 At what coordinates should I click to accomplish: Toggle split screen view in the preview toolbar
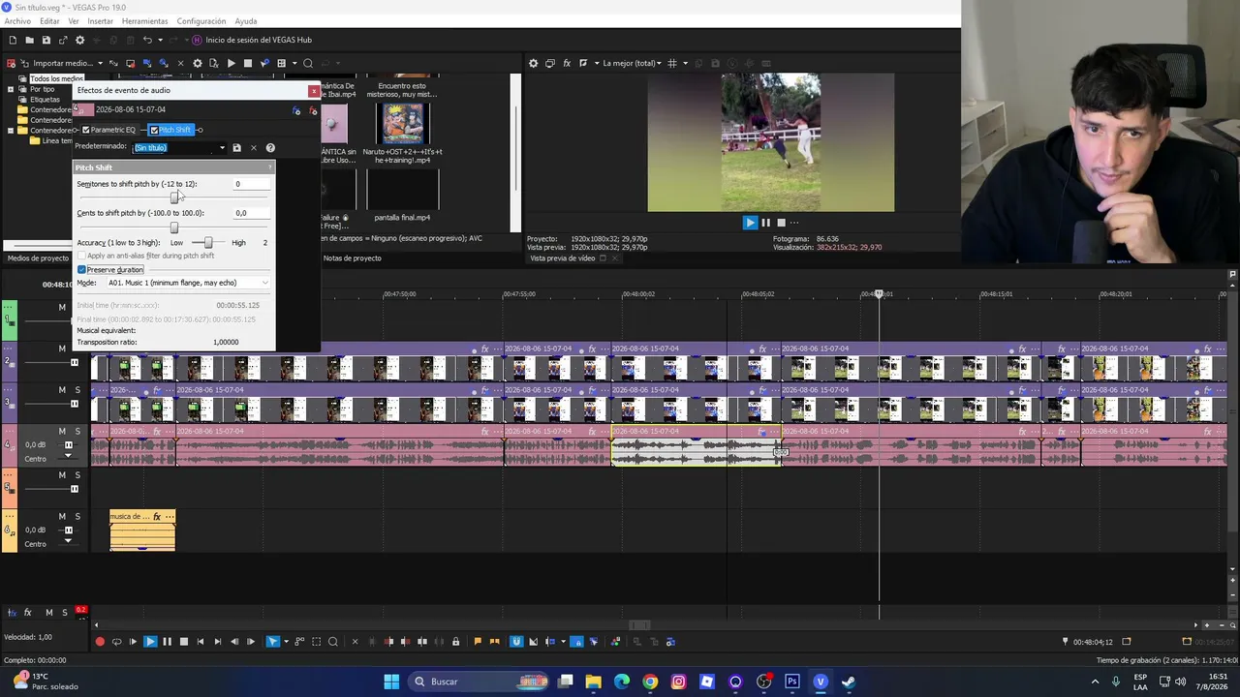click(x=583, y=63)
